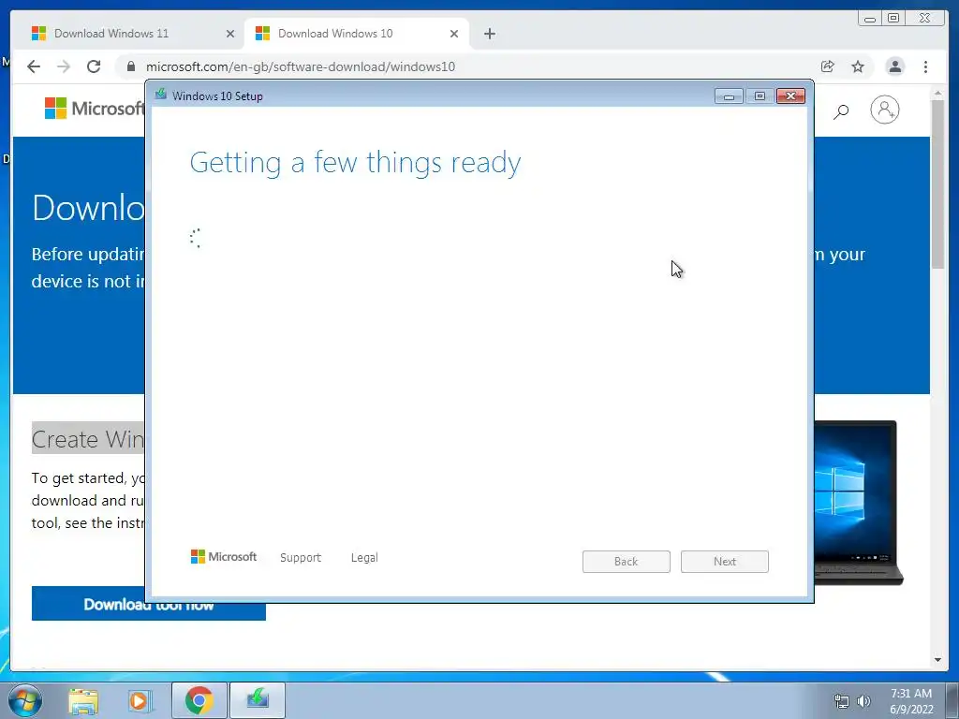Open the Windows Start menu orb
The width and height of the screenshot is (959, 719).
click(25, 700)
